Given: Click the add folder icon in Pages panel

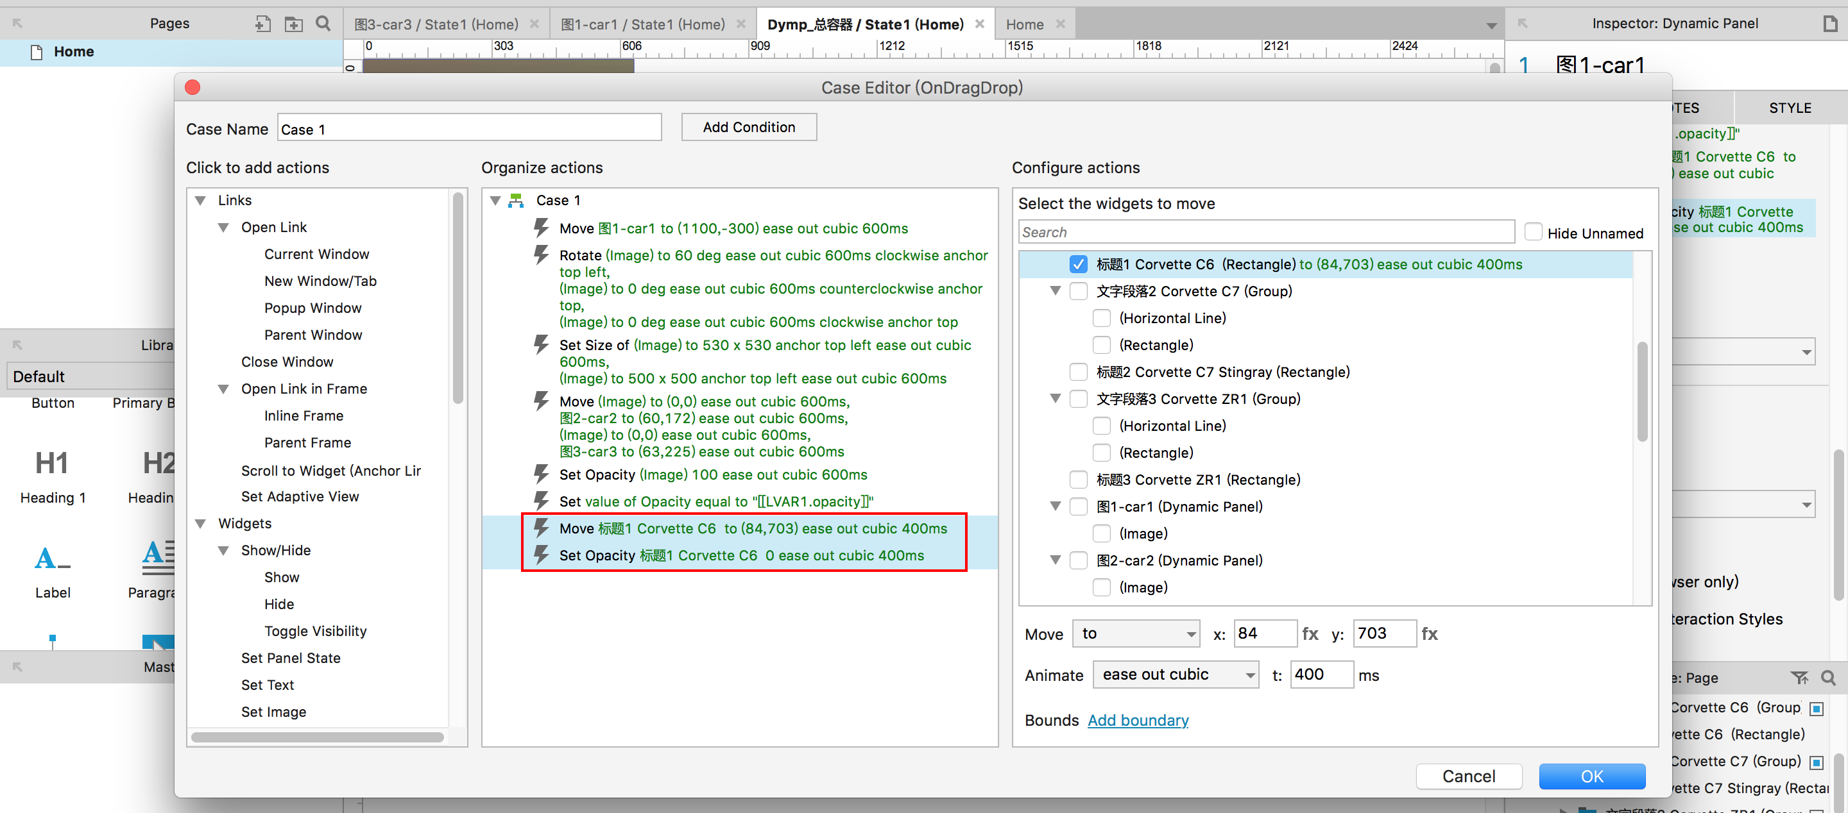Looking at the screenshot, I should point(293,24).
